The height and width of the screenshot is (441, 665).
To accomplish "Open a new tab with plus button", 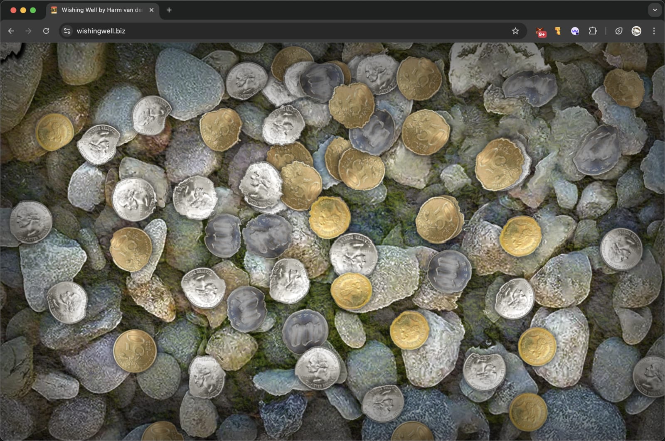I will pos(169,10).
